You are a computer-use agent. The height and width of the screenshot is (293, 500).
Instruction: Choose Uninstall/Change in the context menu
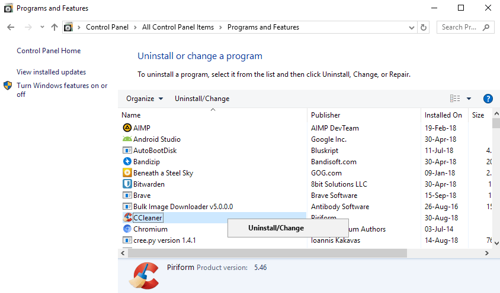click(288, 228)
